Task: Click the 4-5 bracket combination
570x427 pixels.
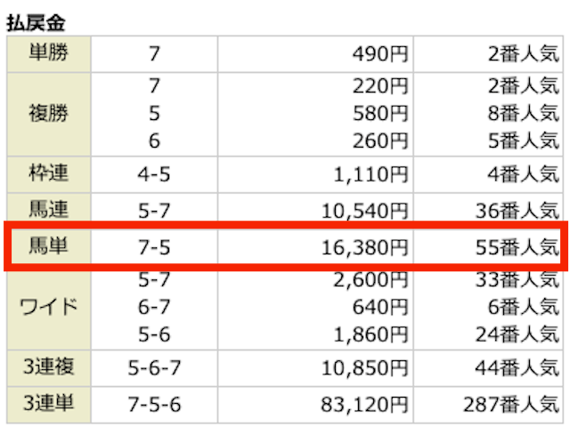Action: pos(154,174)
